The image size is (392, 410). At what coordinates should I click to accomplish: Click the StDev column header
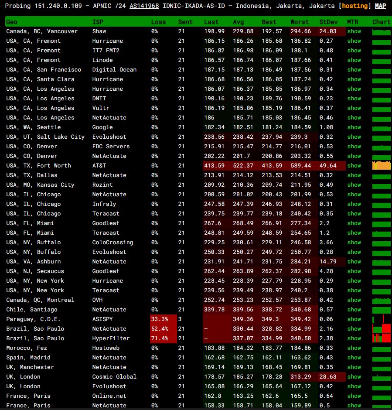pyautogui.click(x=328, y=22)
